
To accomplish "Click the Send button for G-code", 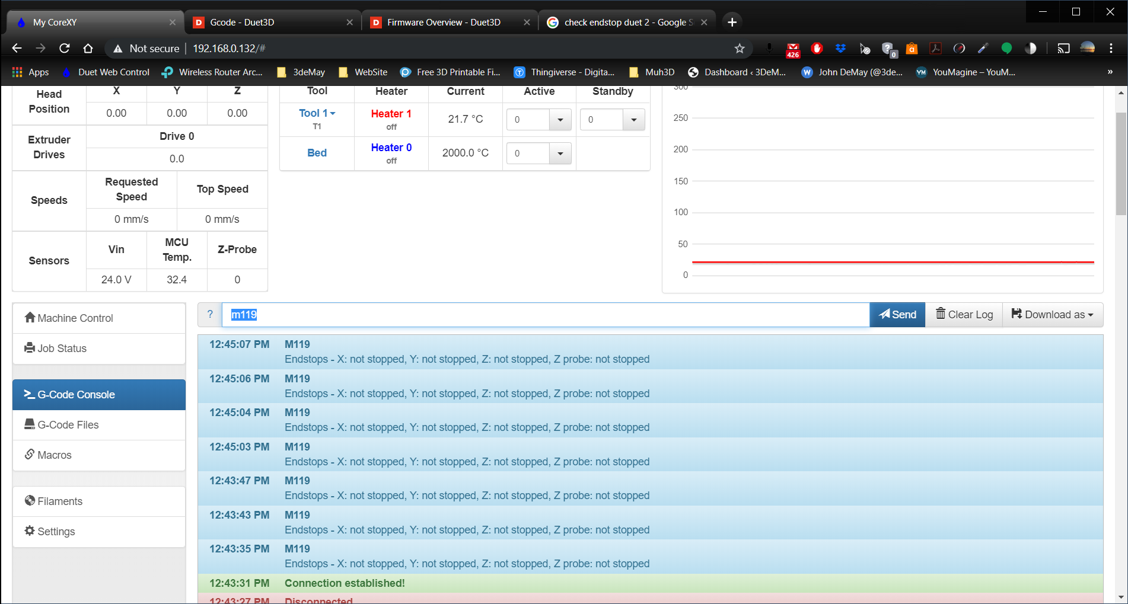I will (897, 315).
